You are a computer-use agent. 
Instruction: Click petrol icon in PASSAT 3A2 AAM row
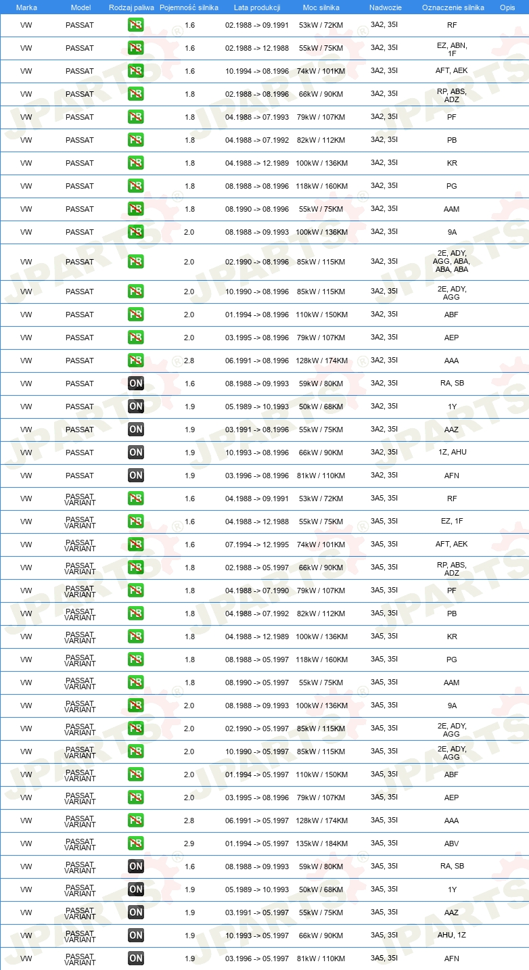pyautogui.click(x=136, y=209)
